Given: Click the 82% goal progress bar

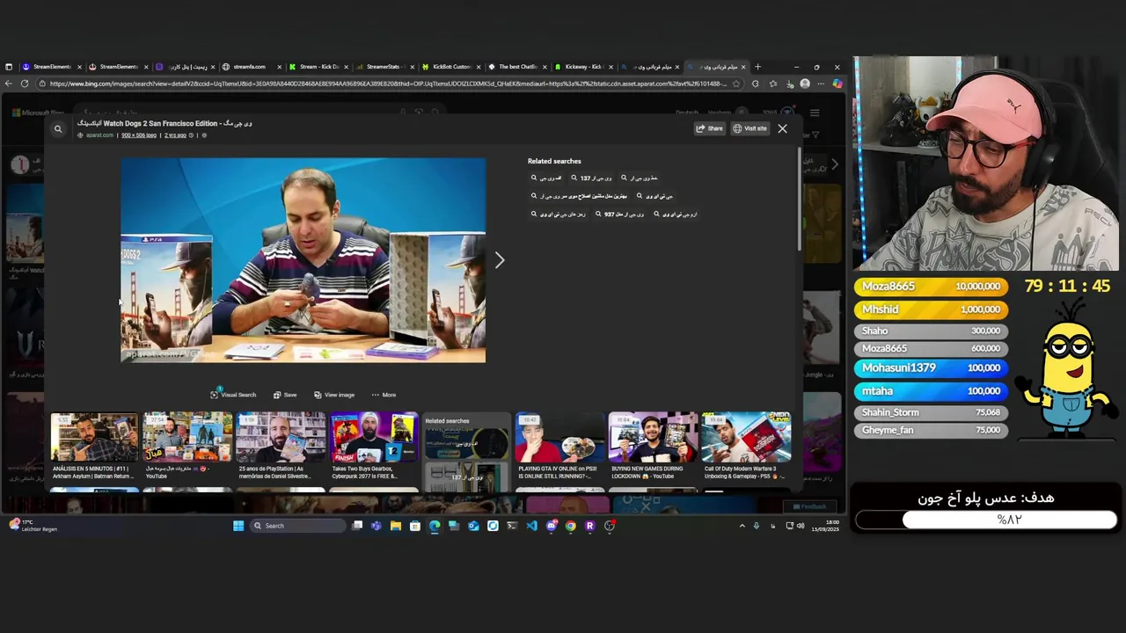Looking at the screenshot, I should click(x=986, y=520).
